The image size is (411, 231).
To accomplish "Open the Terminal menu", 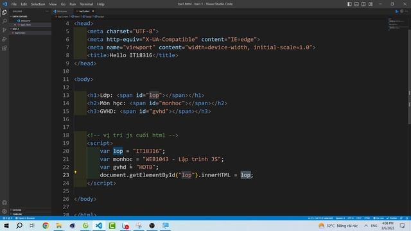I will pos(87,4).
